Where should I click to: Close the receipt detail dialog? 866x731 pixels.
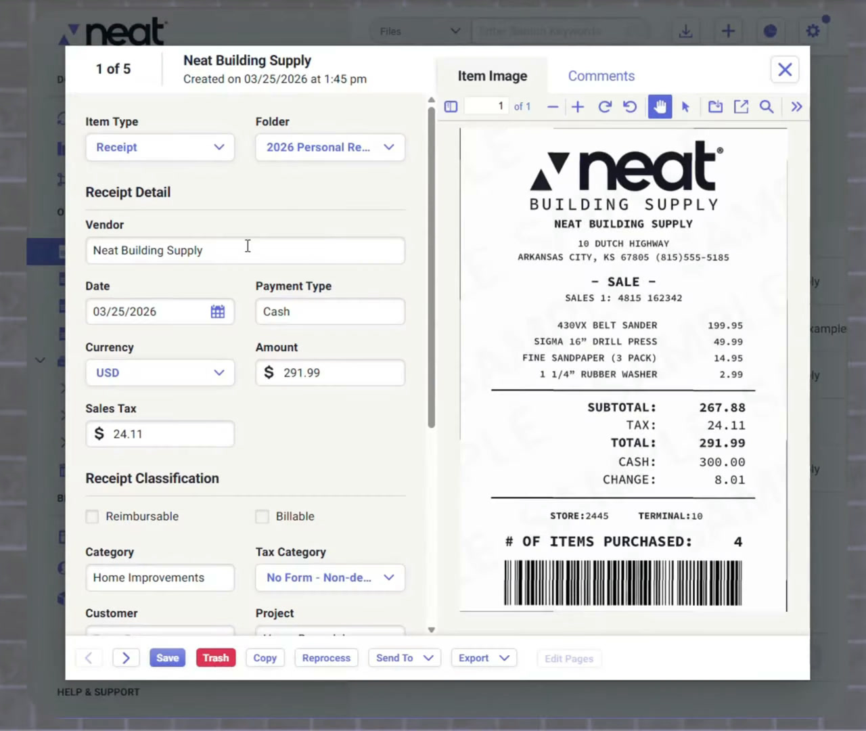[x=785, y=69]
